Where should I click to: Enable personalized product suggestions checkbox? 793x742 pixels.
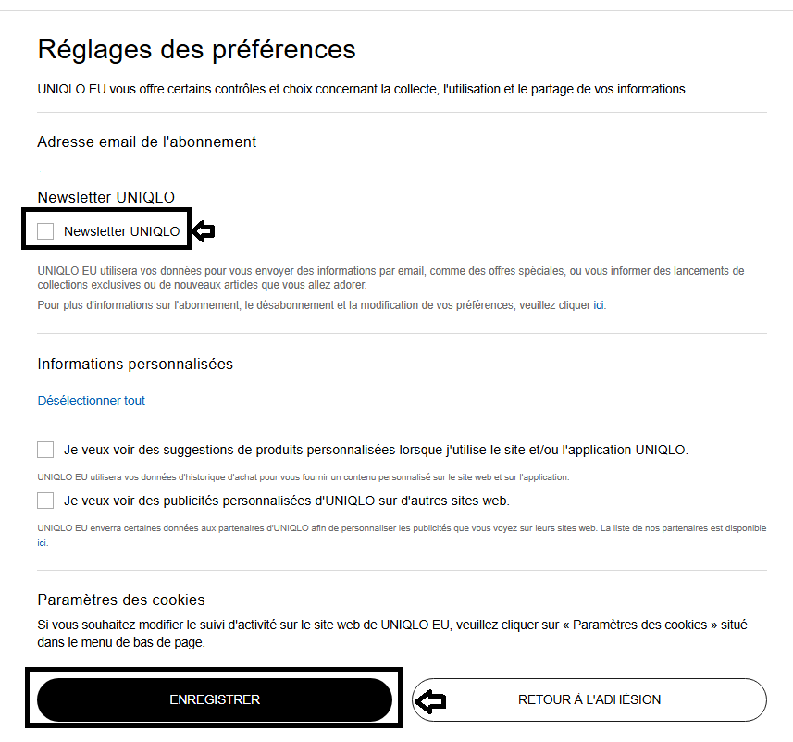click(x=45, y=449)
